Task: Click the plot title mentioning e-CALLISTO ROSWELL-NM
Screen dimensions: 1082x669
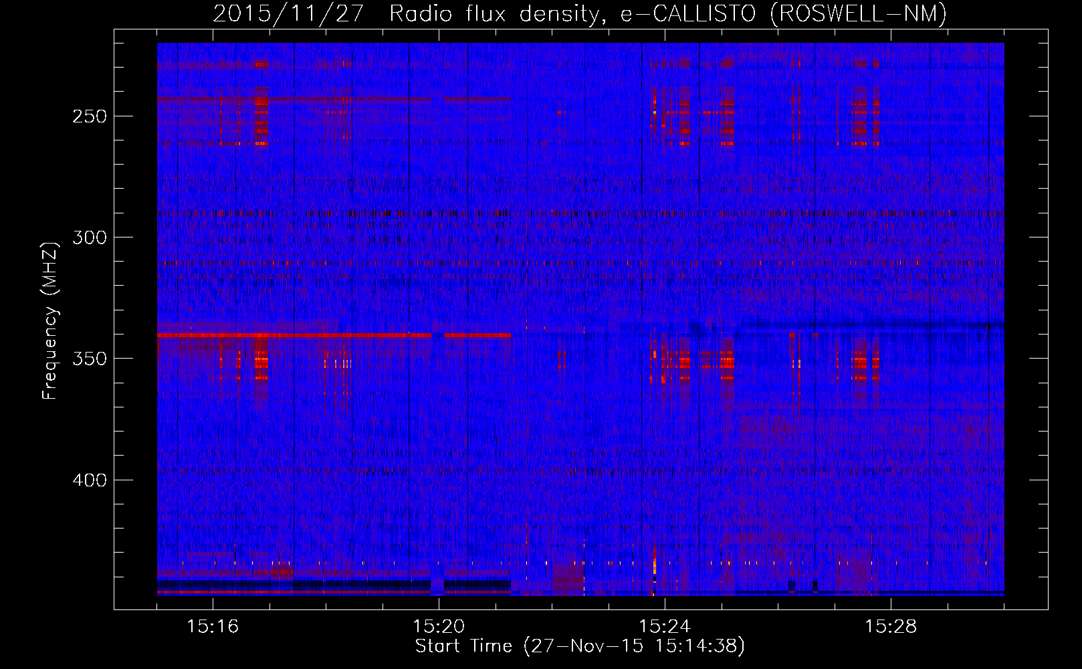Action: tap(580, 13)
